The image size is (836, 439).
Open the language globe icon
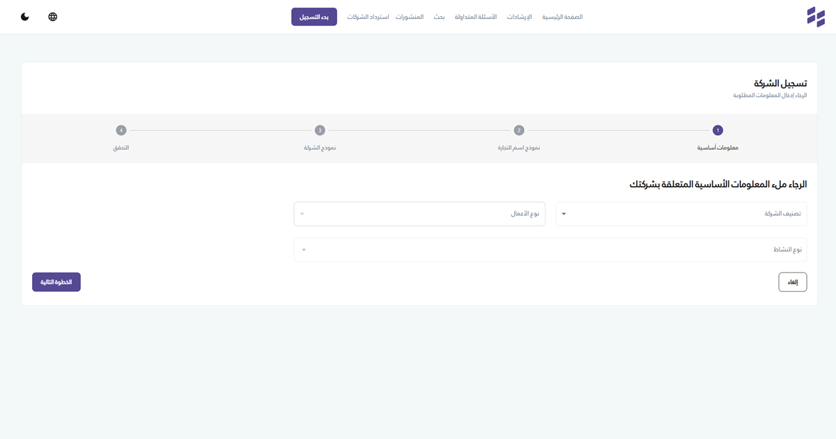(53, 17)
